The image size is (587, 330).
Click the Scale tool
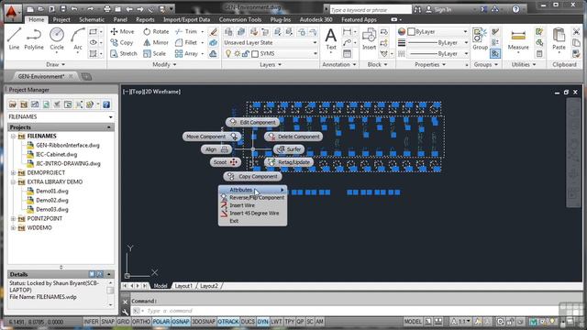(155, 53)
